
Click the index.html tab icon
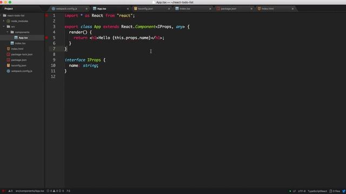point(259,9)
